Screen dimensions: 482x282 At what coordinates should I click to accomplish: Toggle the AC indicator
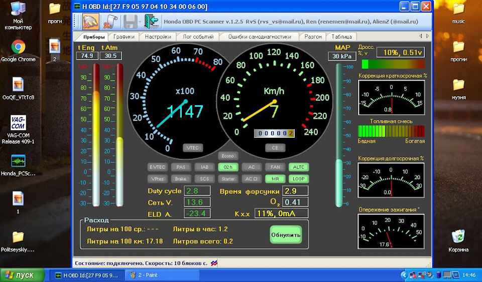click(x=252, y=167)
